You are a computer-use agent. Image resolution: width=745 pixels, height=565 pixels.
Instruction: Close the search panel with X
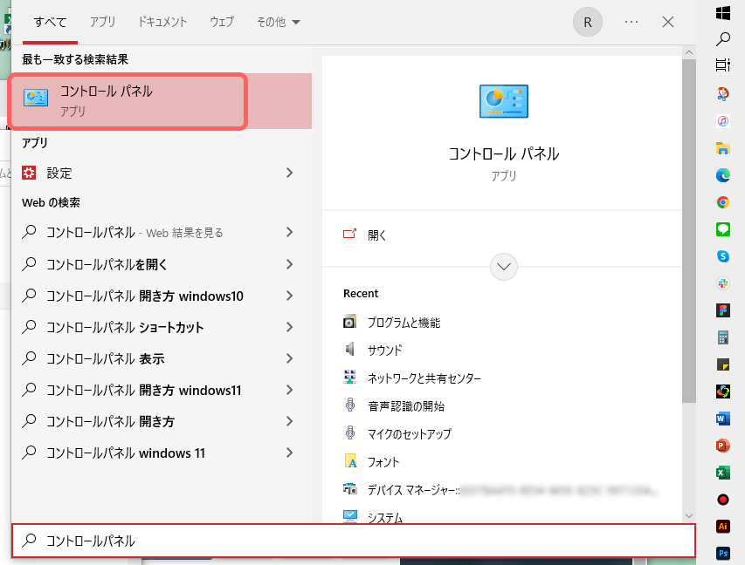coord(668,22)
